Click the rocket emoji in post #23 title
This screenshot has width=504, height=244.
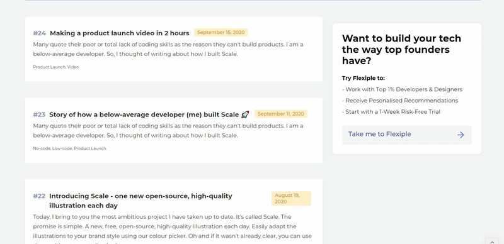245,114
